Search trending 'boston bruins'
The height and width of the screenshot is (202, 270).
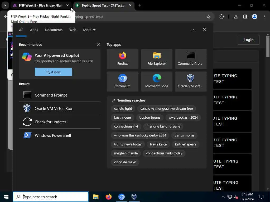pos(150,117)
